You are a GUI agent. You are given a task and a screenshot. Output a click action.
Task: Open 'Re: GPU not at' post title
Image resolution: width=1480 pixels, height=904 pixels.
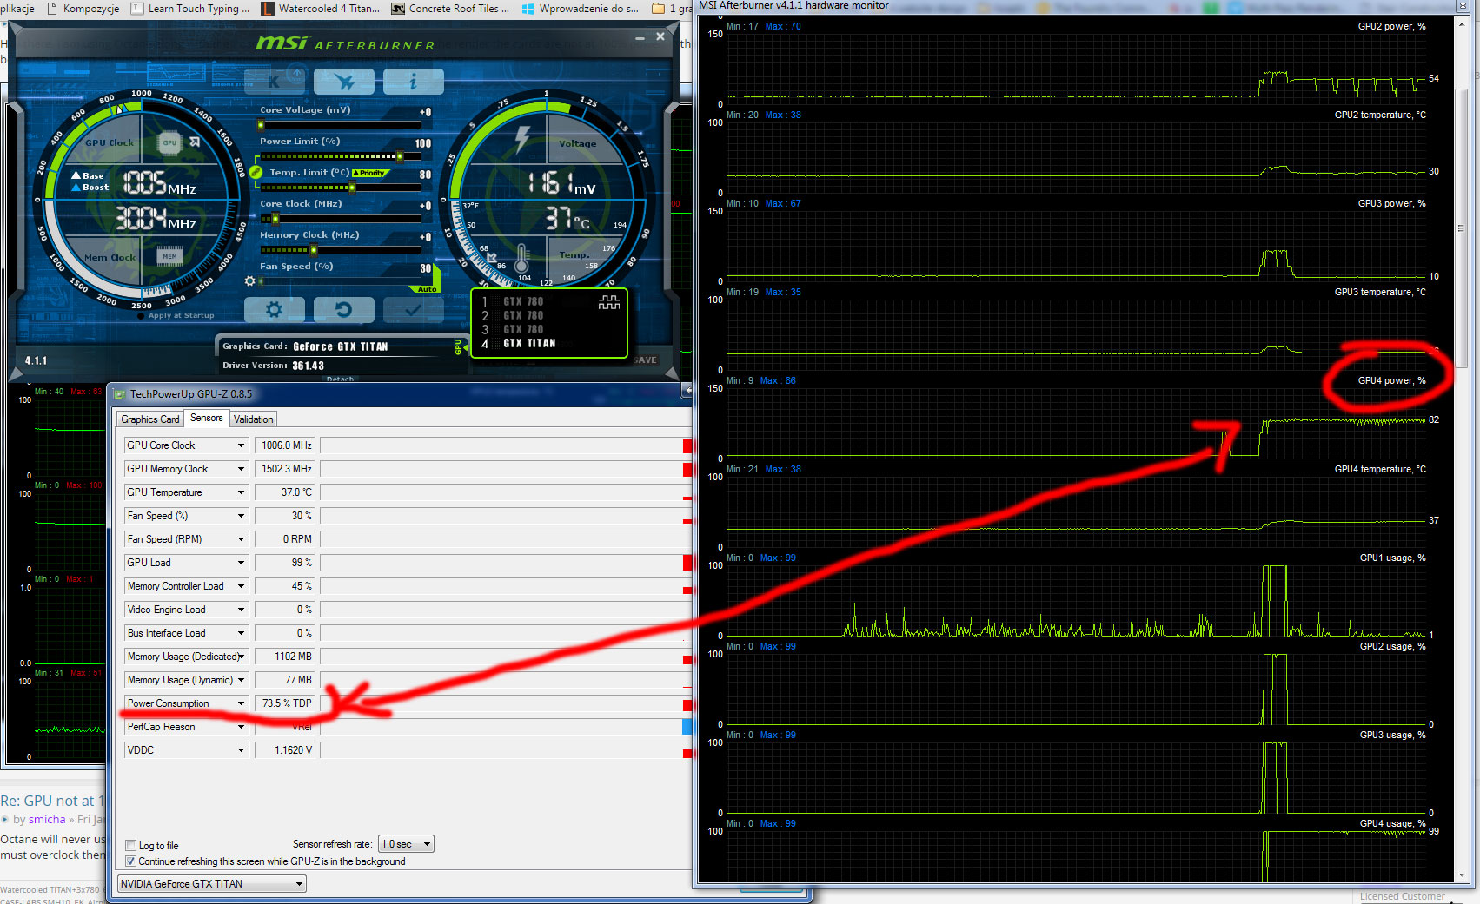[x=52, y=801]
